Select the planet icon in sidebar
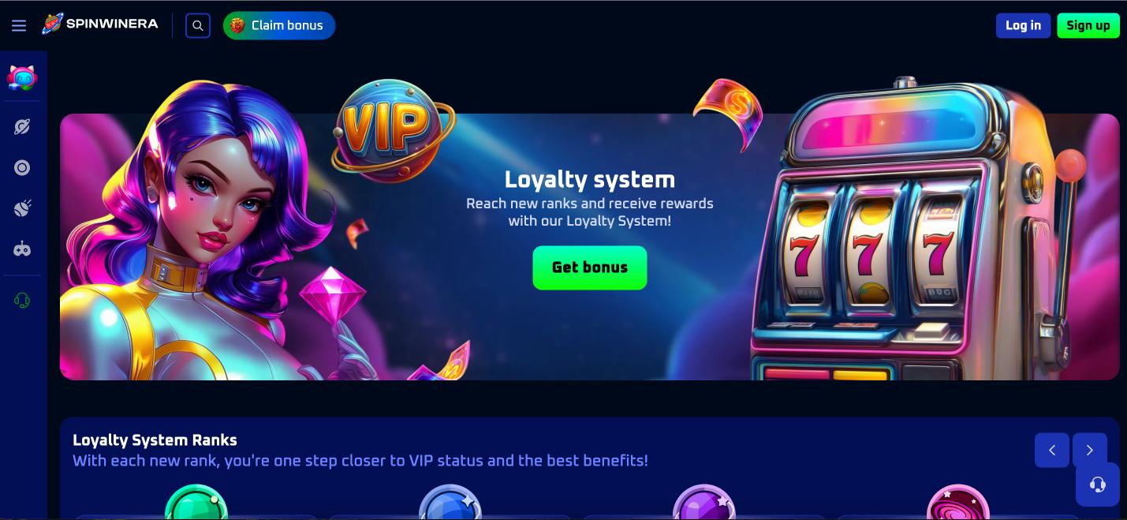 (22, 126)
